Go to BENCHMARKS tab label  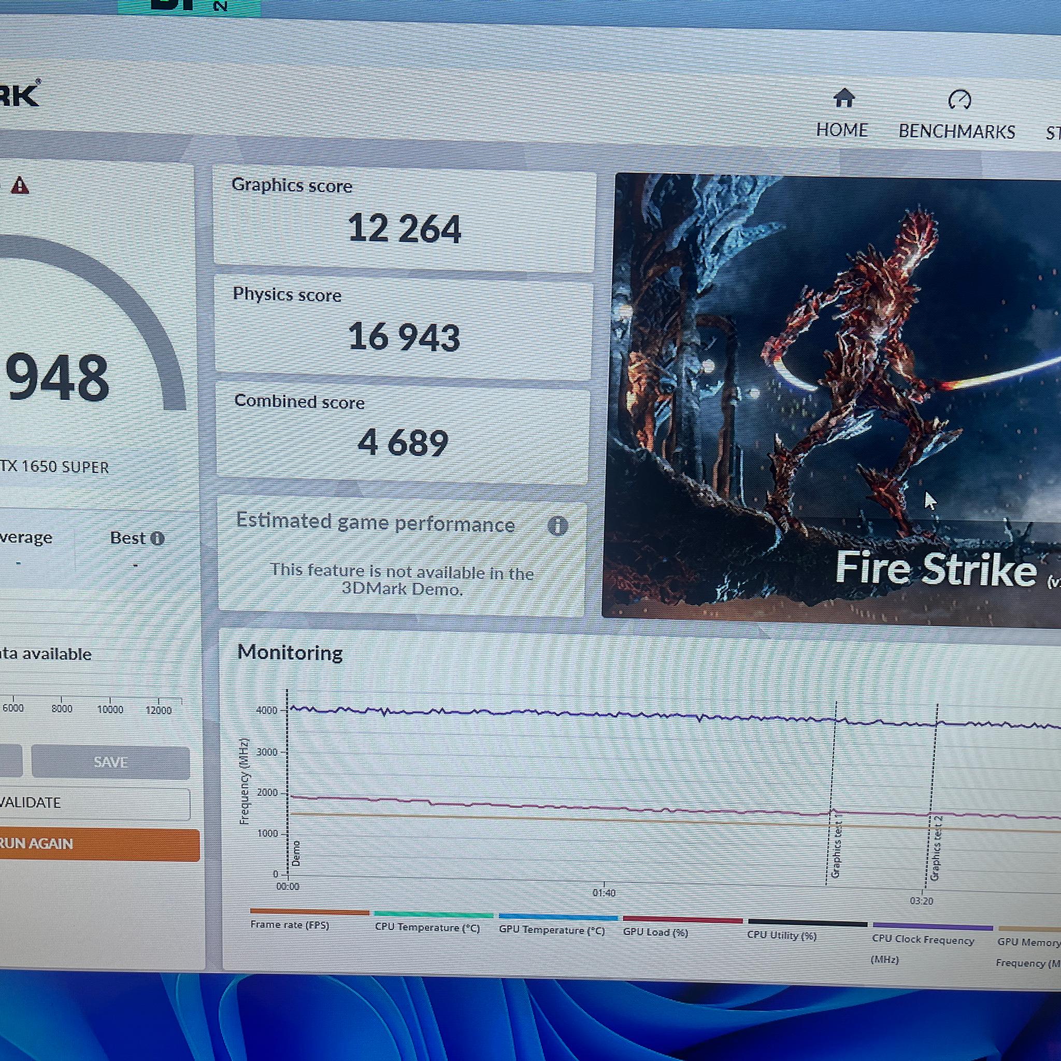pyautogui.click(x=957, y=131)
